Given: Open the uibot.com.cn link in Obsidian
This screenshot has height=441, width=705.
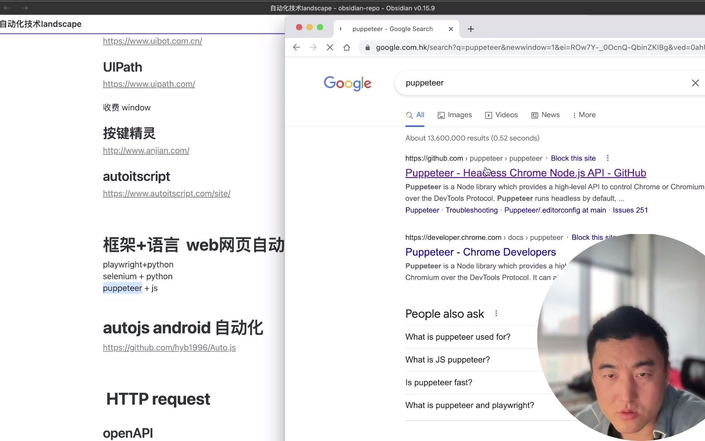Looking at the screenshot, I should (153, 41).
